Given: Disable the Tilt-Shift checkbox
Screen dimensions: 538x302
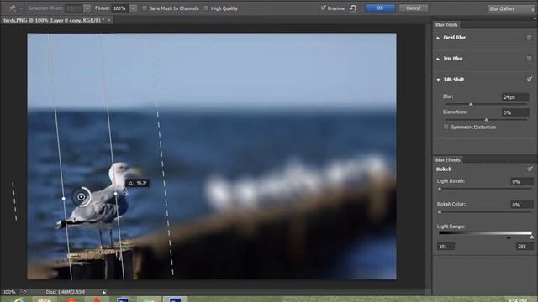Looking at the screenshot, I should click(x=530, y=79).
